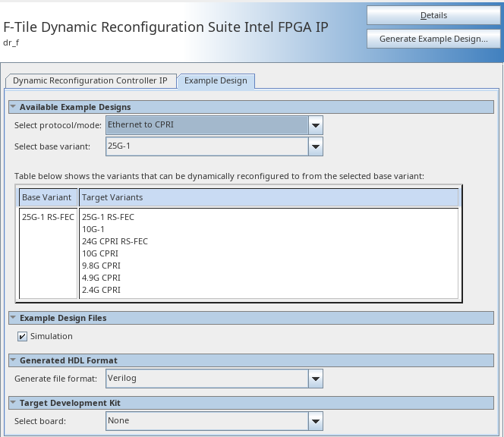Screen dimensions: 504x437
Task: Collapse the Target Development Kit section
Action: (x=13, y=403)
